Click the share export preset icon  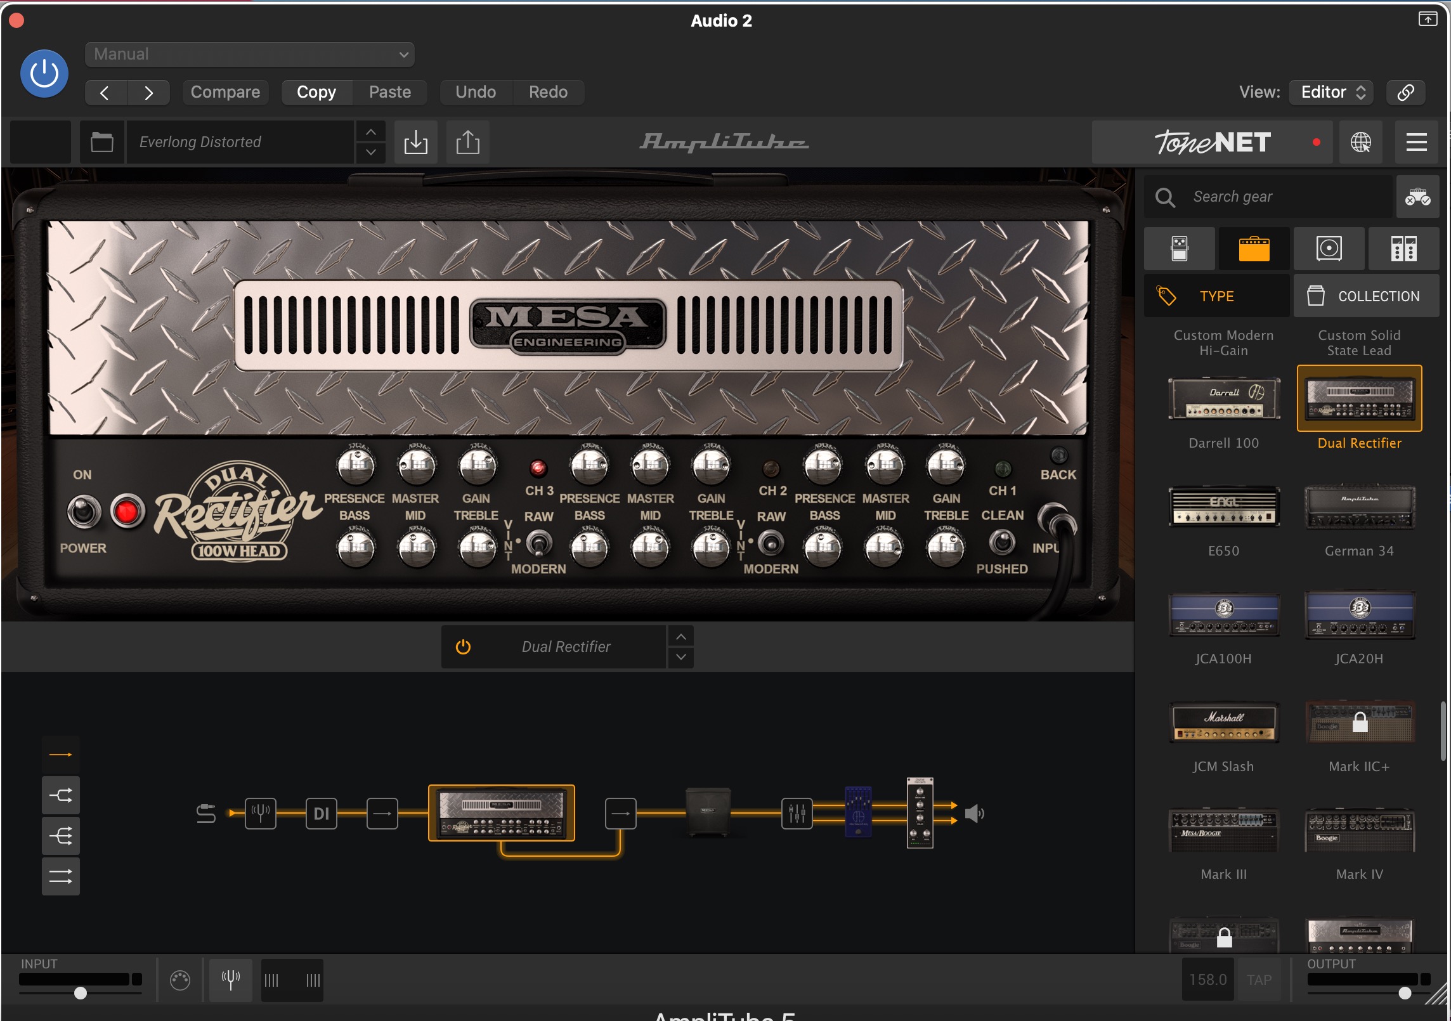[x=468, y=142]
